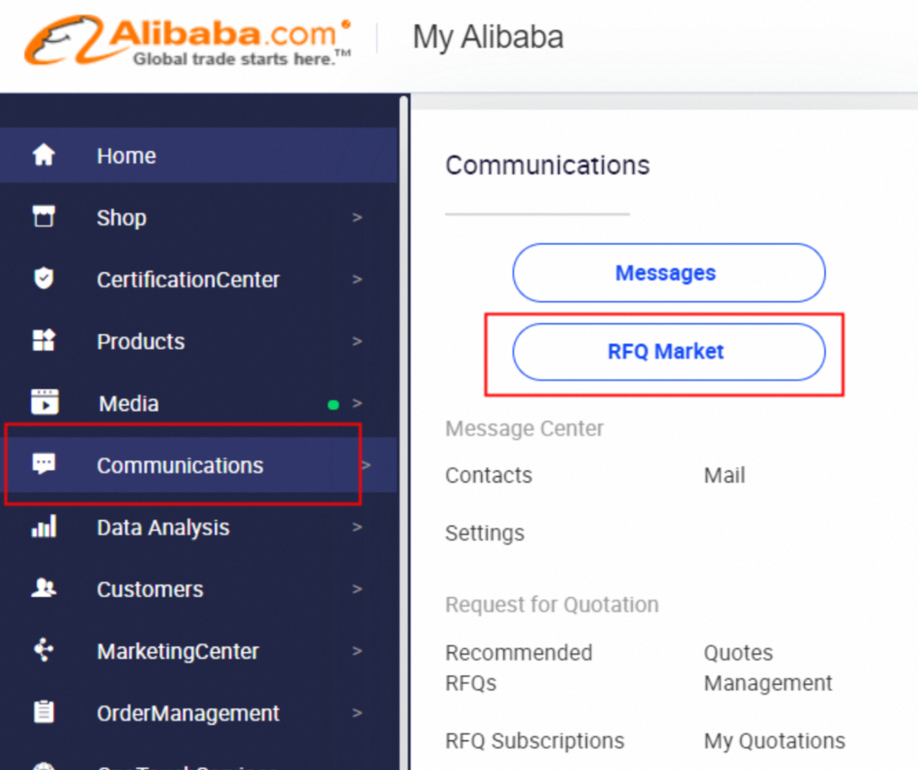Image resolution: width=918 pixels, height=770 pixels.
Task: Click the Communications chat bubble icon
Action: (x=43, y=464)
